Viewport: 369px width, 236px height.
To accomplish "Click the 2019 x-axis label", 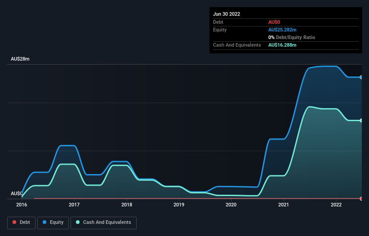I will pyautogui.click(x=179, y=205).
